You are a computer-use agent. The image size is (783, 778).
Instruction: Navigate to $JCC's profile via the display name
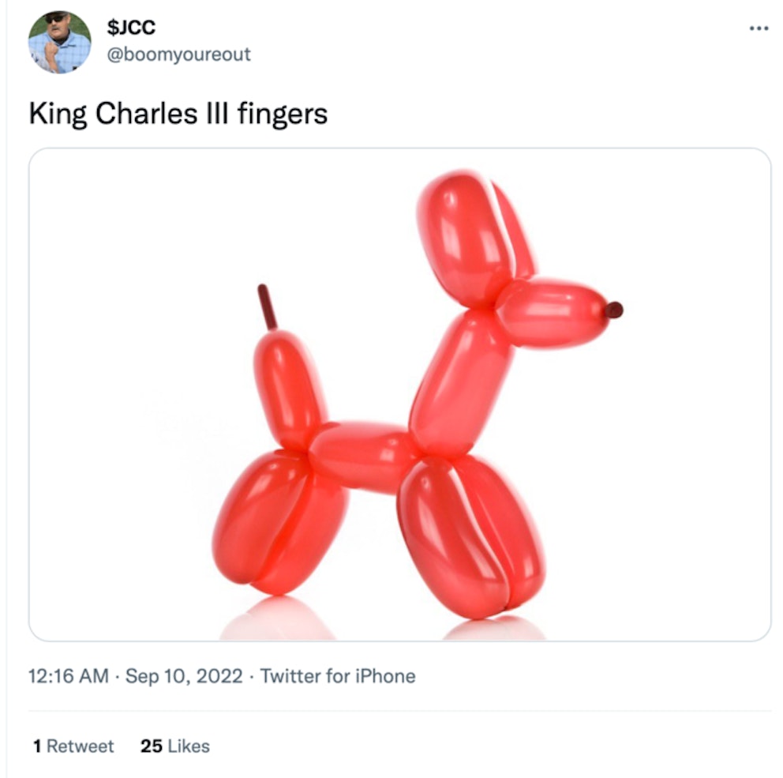(130, 25)
